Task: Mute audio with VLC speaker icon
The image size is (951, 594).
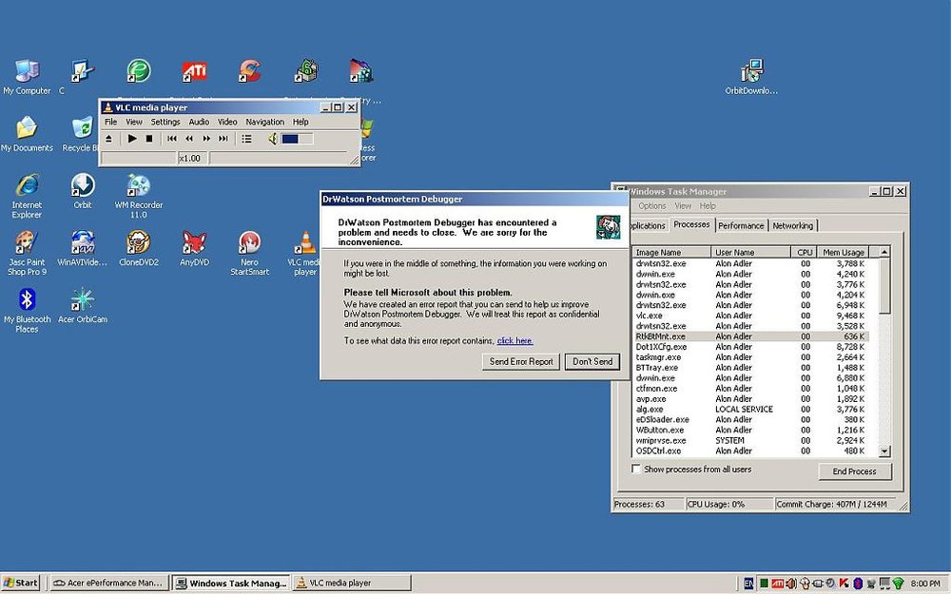Action: (x=272, y=139)
